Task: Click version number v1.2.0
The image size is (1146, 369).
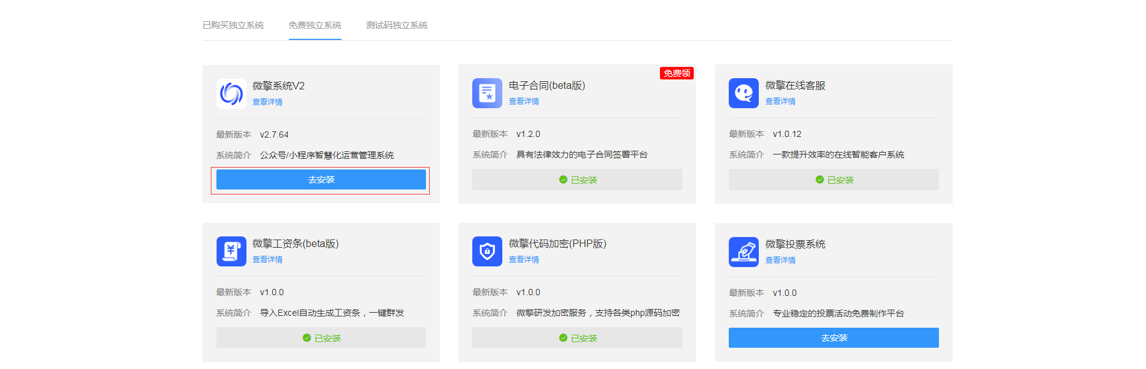Action: (x=529, y=134)
